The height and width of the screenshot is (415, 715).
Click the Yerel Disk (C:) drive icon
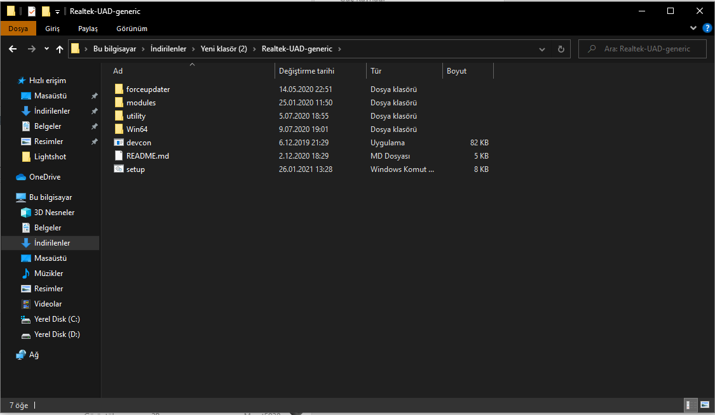pyautogui.click(x=26, y=319)
